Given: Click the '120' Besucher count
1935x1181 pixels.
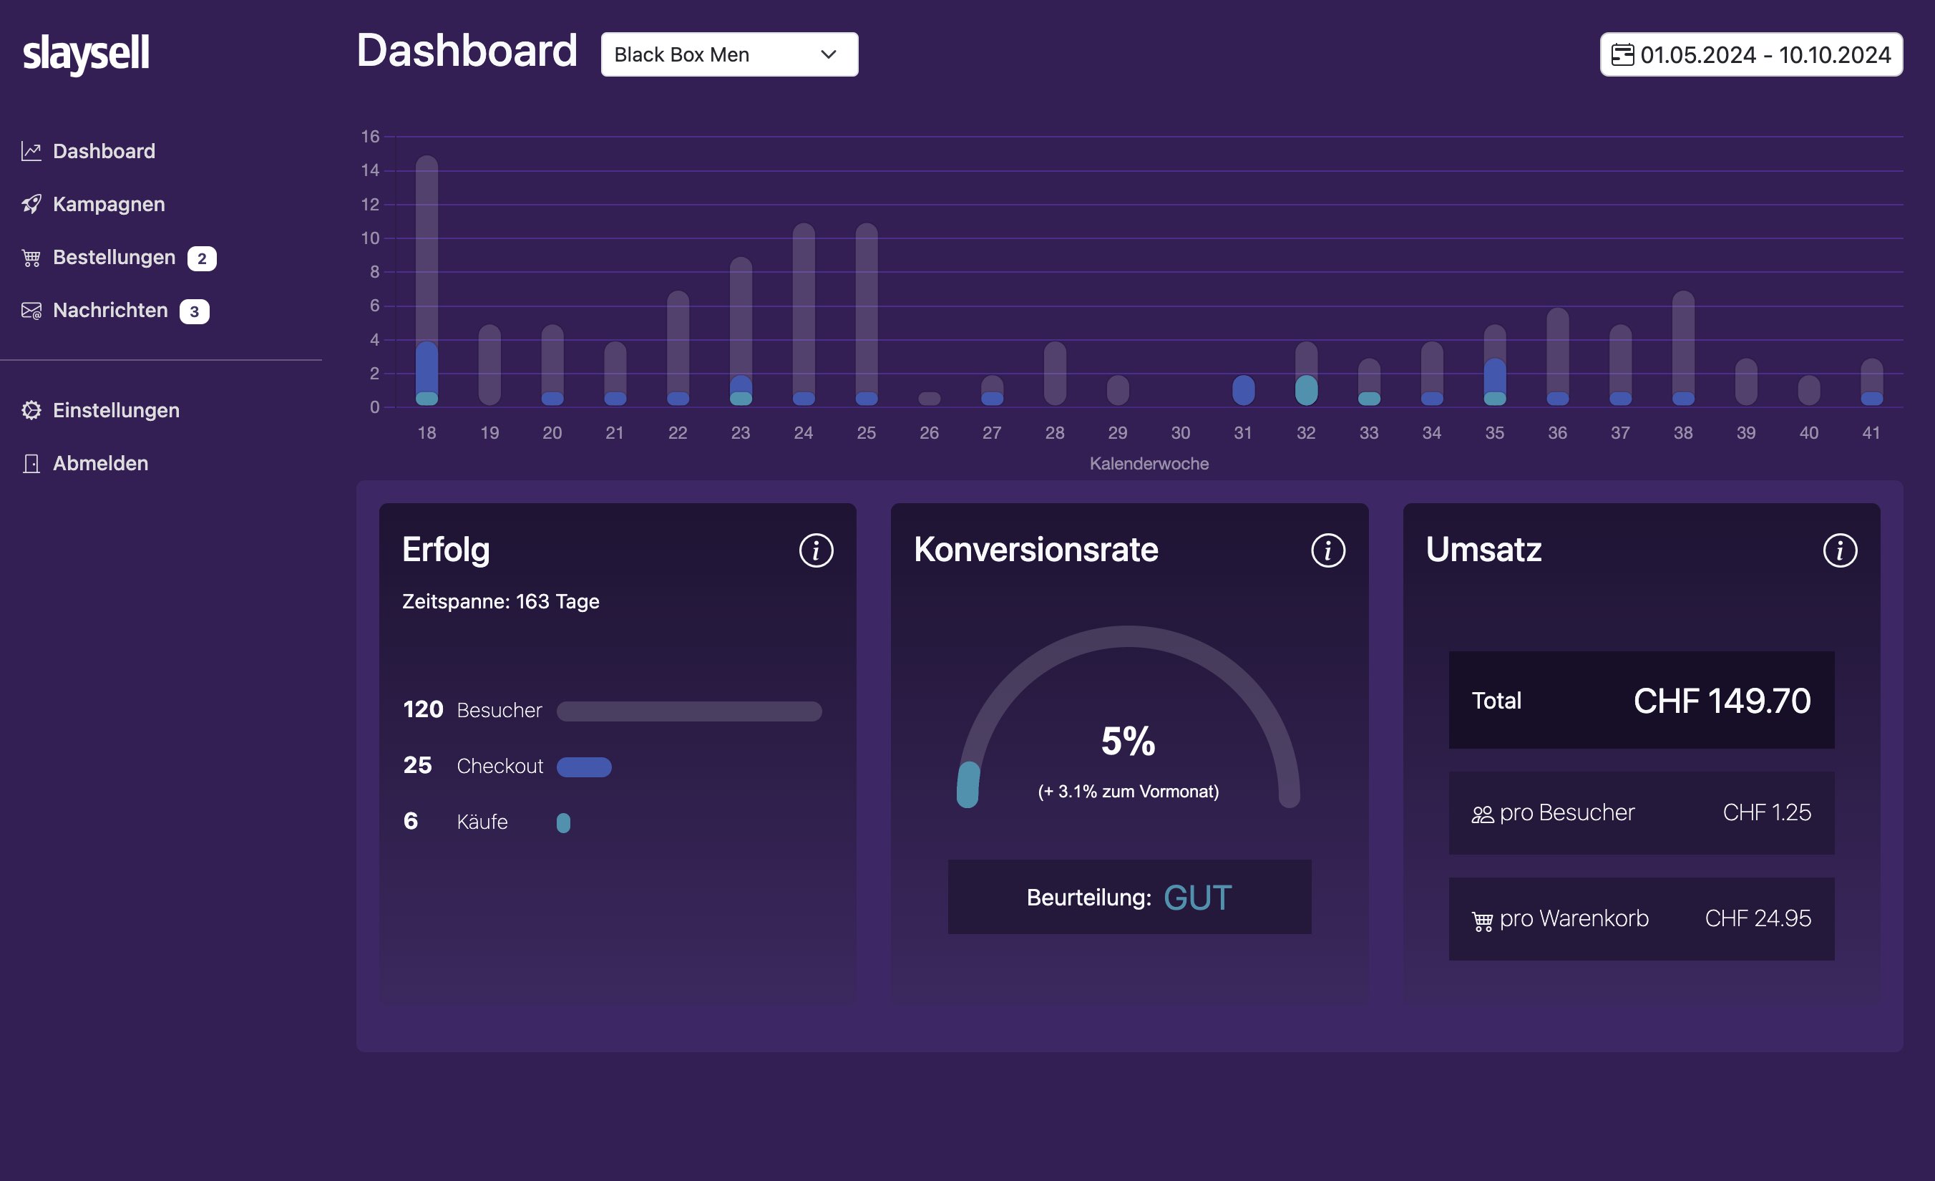Looking at the screenshot, I should click(x=424, y=710).
